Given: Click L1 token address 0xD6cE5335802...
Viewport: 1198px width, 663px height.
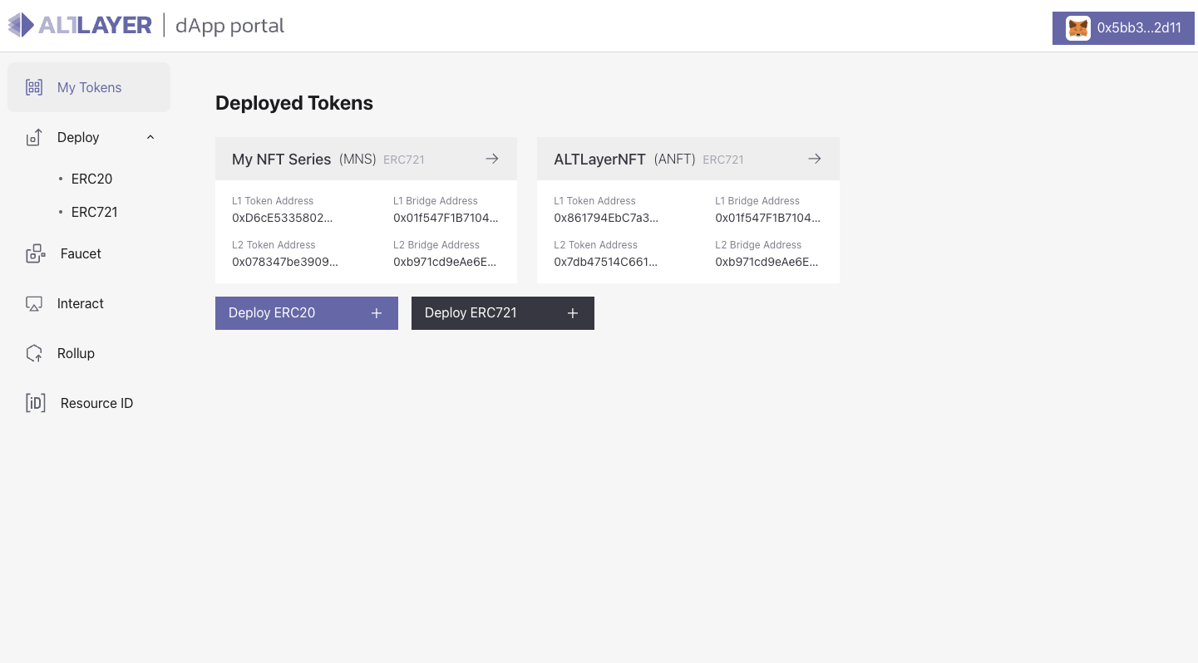Looking at the screenshot, I should coord(283,218).
